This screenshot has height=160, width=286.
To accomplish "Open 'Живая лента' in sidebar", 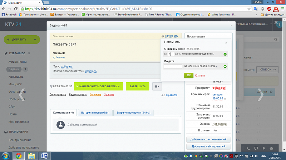I will coord(18,62).
